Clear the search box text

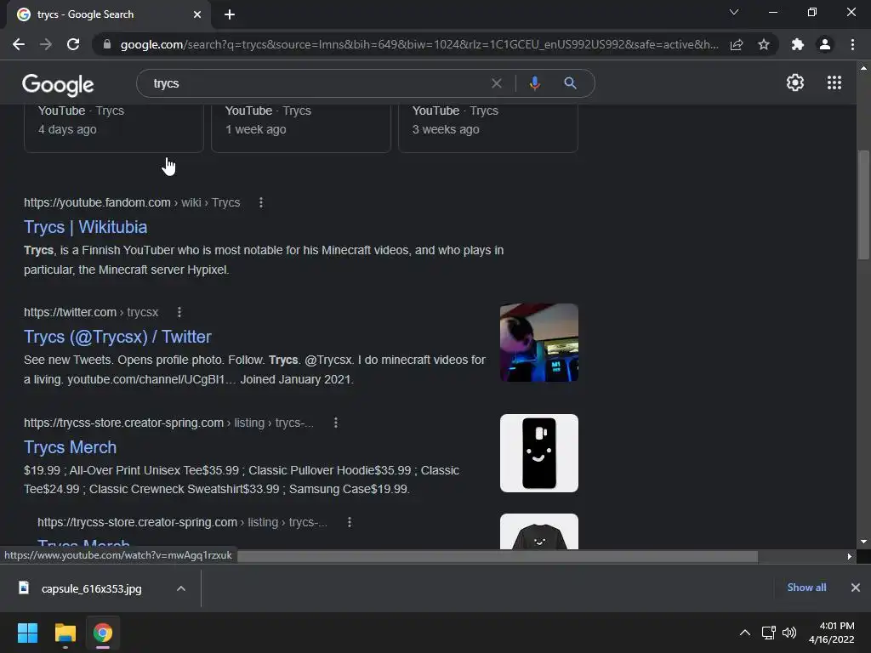point(497,83)
